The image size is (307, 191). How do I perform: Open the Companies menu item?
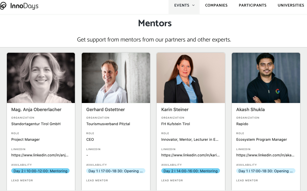(216, 5)
